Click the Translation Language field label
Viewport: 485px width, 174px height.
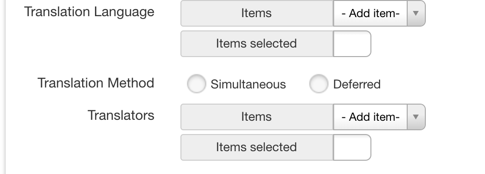(x=89, y=12)
